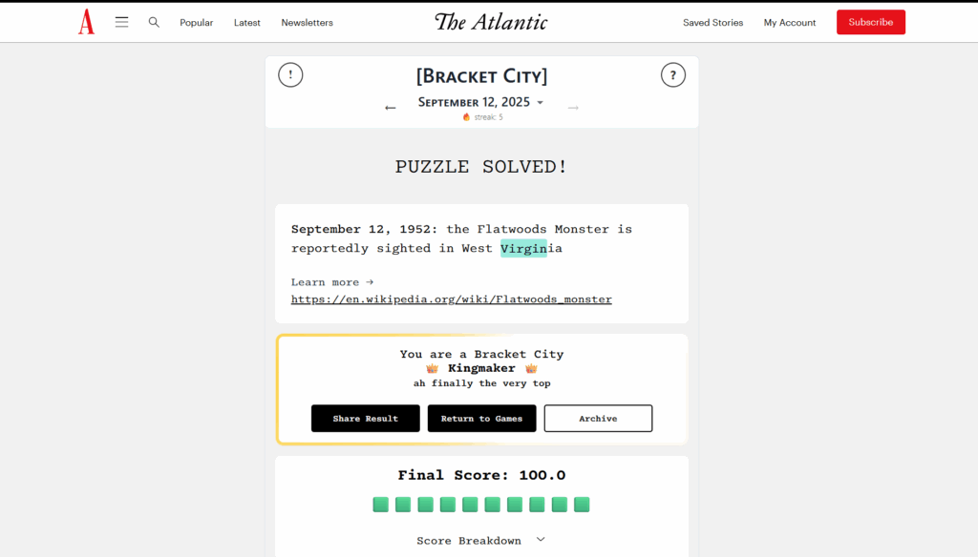Click the exclamation info icon
Screen dimensions: 978x557
click(290, 74)
